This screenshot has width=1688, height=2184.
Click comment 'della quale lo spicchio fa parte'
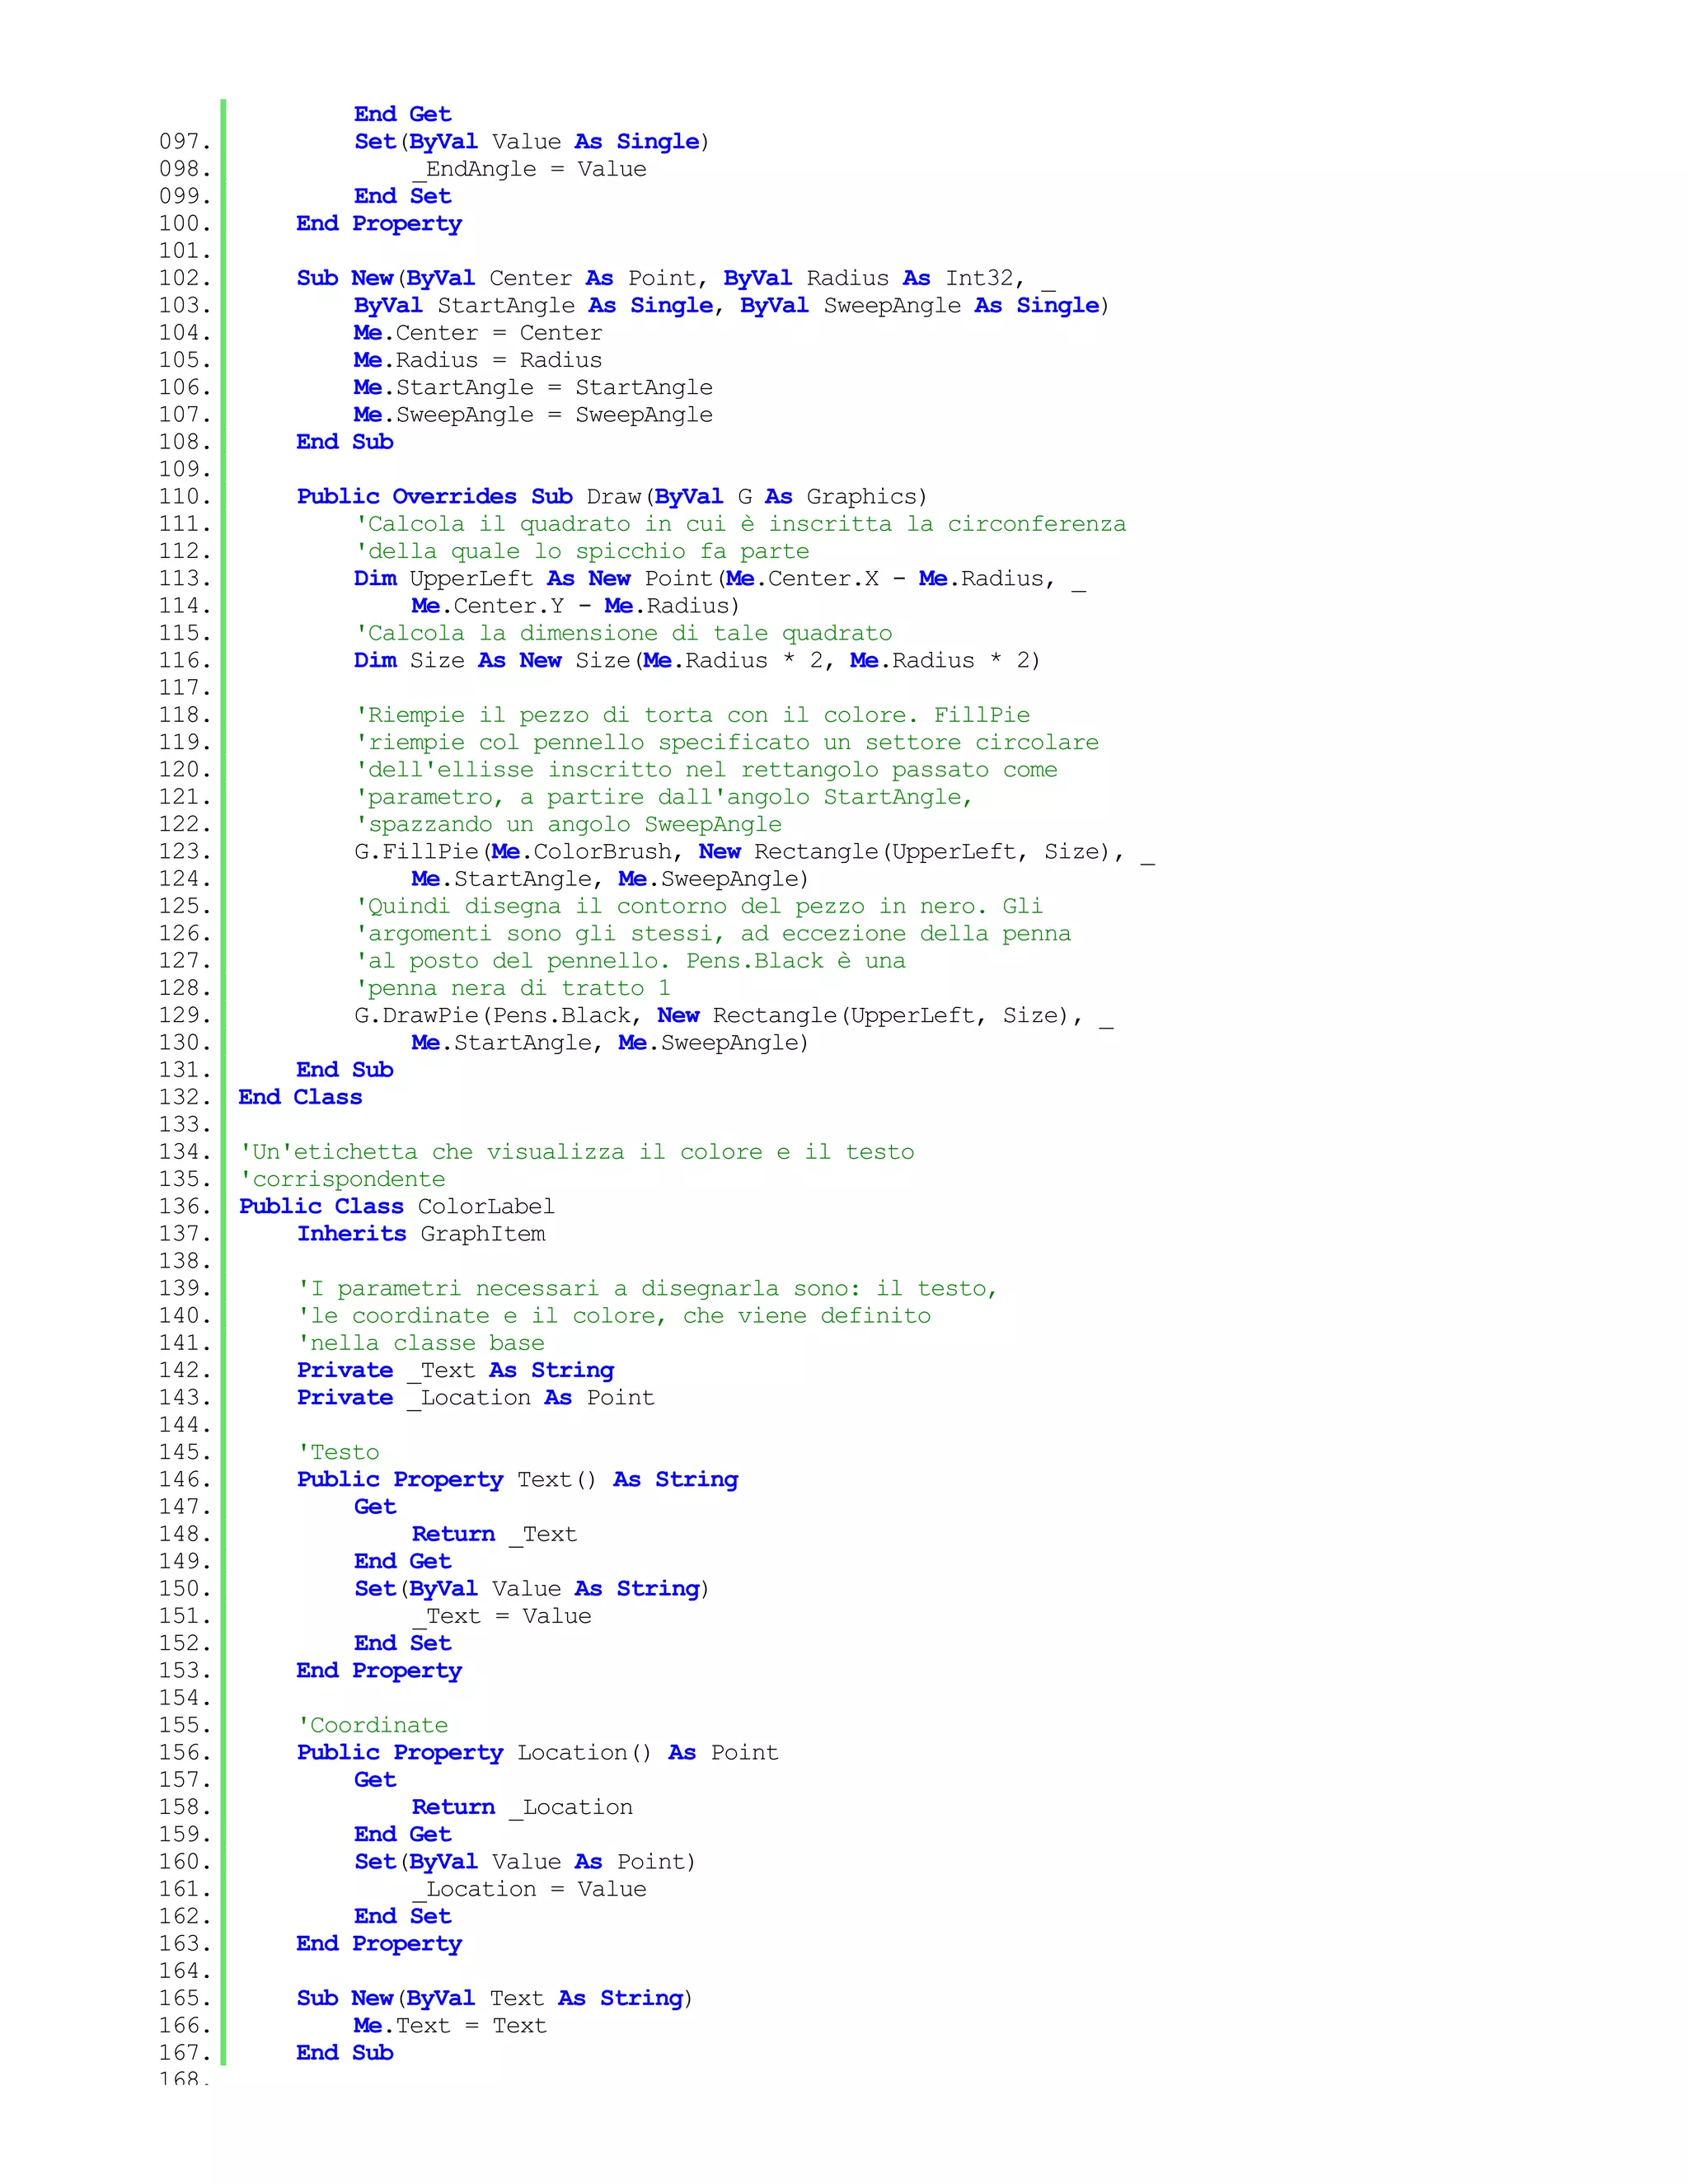[583, 551]
